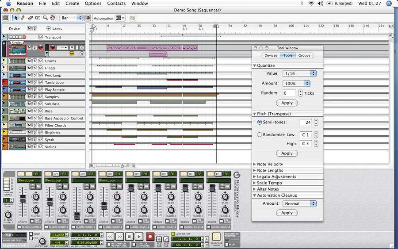Apply the Quantize settings
This screenshot has width=398, height=249.
(287, 103)
